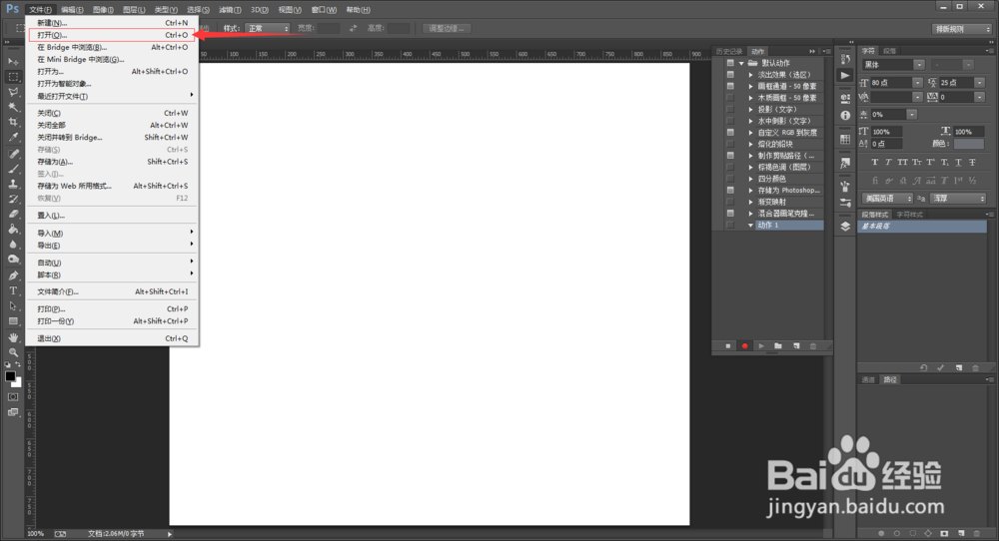Image resolution: width=999 pixels, height=541 pixels.
Task: Select the Brush tool
Action: 13,169
